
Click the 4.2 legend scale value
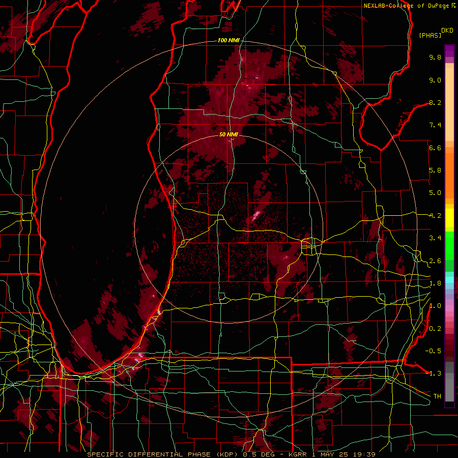435,216
